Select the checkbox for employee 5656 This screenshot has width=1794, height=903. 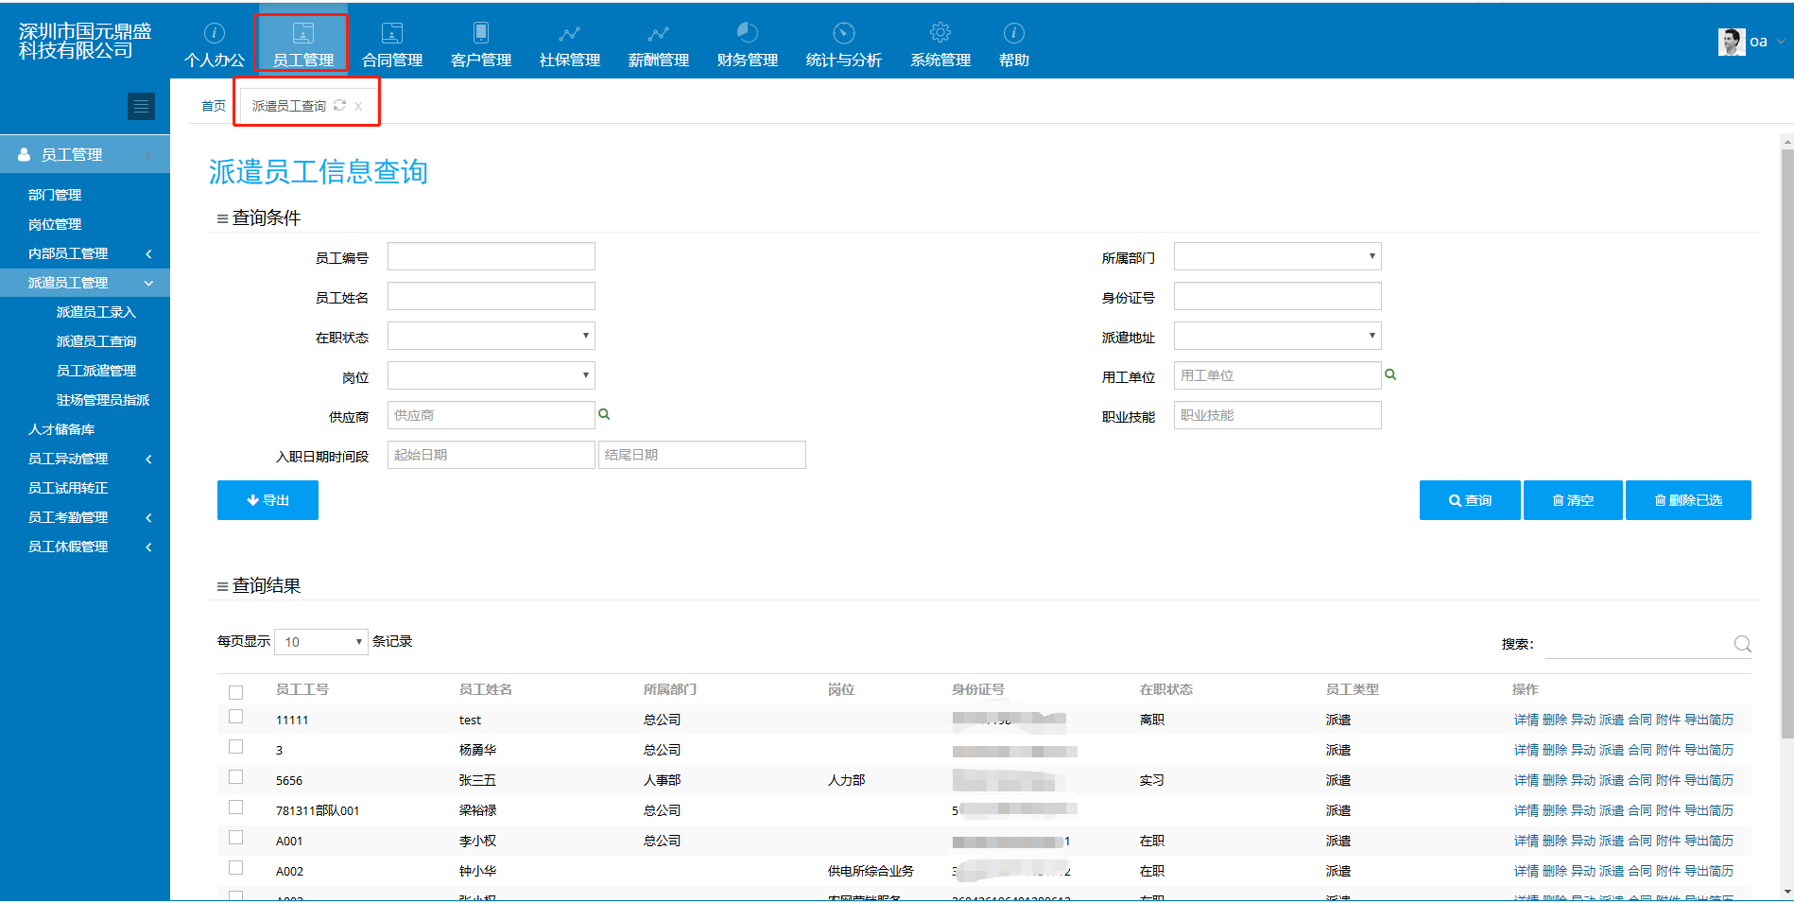click(236, 777)
